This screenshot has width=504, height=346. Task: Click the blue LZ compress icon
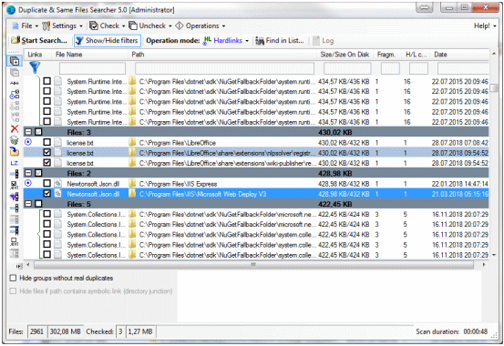pos(15,163)
